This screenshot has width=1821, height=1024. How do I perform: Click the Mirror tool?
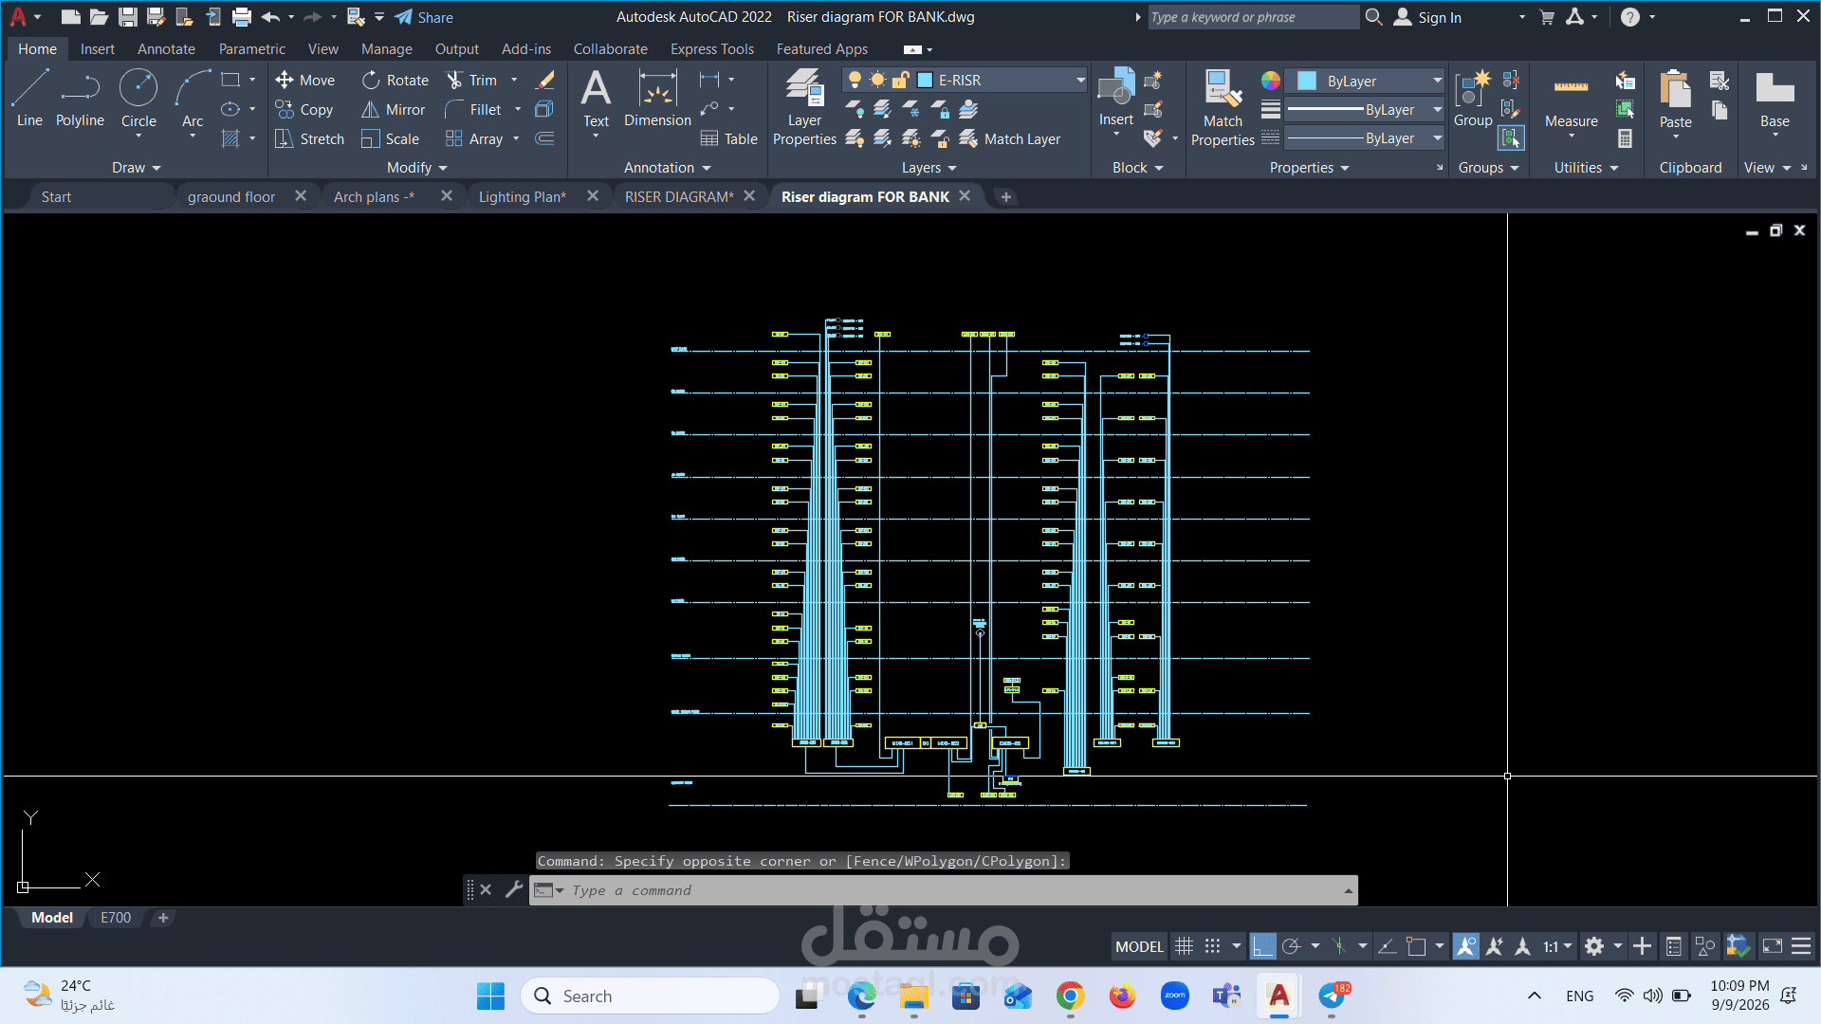pyautogui.click(x=394, y=110)
